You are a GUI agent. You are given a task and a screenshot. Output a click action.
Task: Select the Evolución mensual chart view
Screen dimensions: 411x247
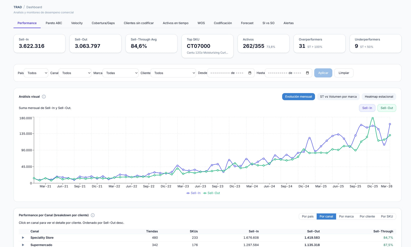pyautogui.click(x=298, y=97)
